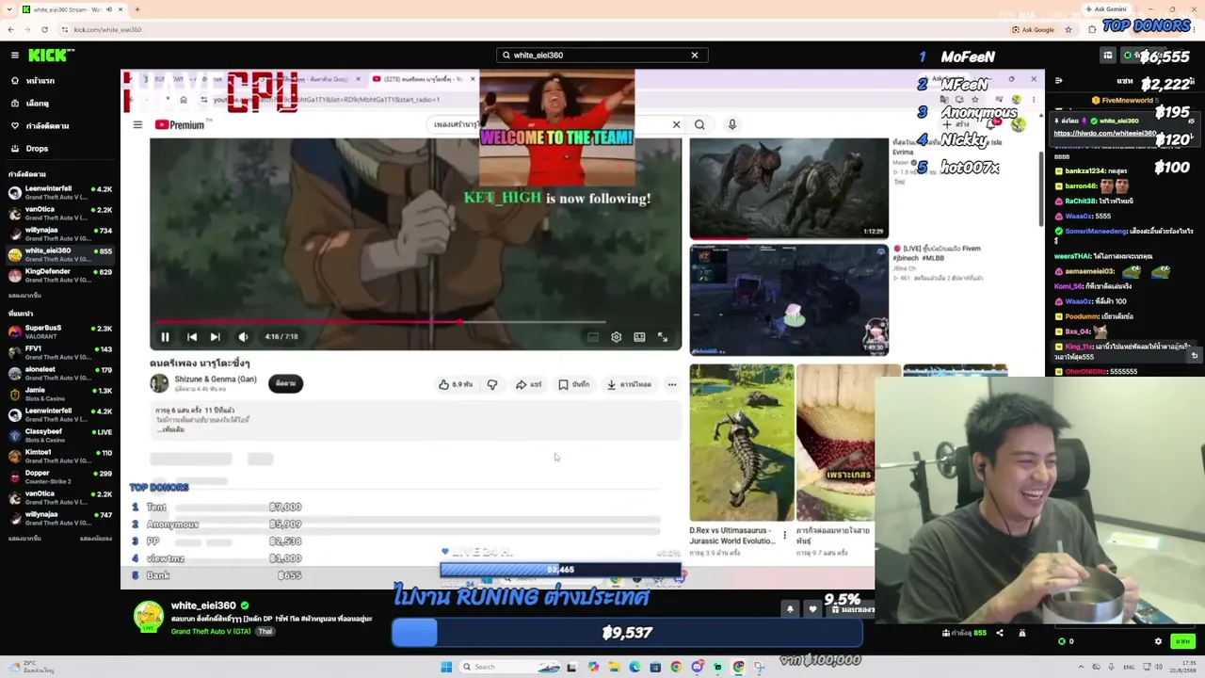Open the LIVE Fivem jbinech video thumbnail
The image size is (1205, 678).
click(789, 299)
